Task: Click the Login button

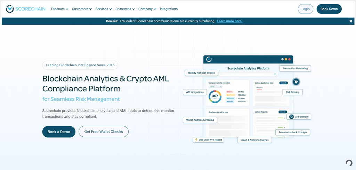Action: 305,9
